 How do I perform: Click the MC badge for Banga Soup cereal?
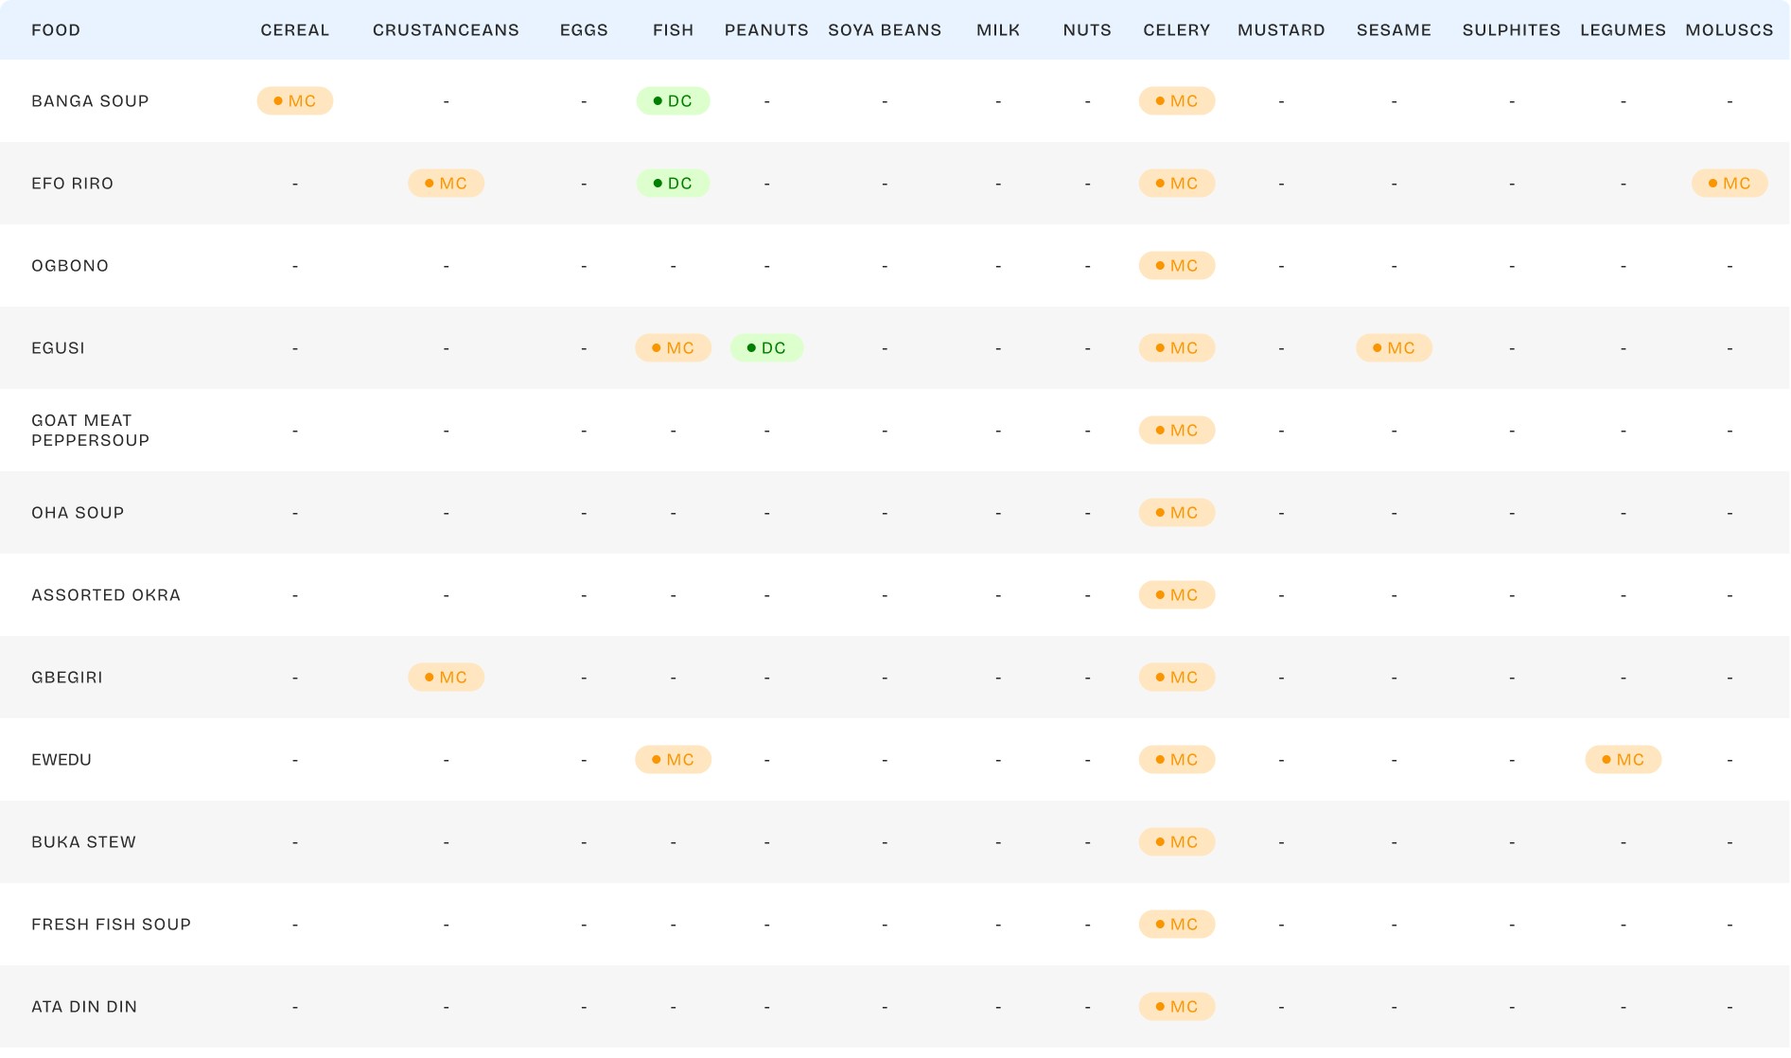tap(294, 101)
